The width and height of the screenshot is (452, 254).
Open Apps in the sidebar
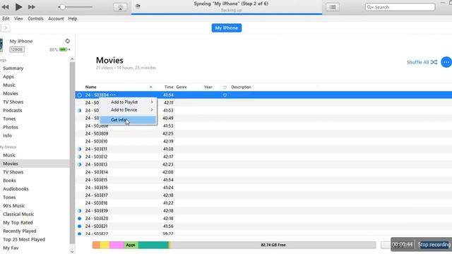8,77
